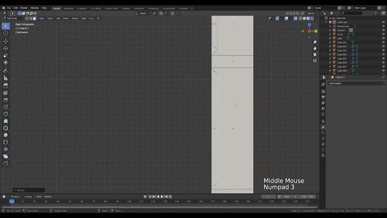The height and width of the screenshot is (218, 387).
Task: Select the Scale tool
Action: 5,56
